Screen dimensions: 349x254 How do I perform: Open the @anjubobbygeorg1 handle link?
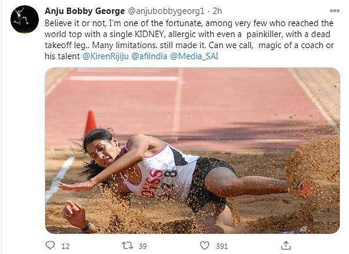pos(166,11)
